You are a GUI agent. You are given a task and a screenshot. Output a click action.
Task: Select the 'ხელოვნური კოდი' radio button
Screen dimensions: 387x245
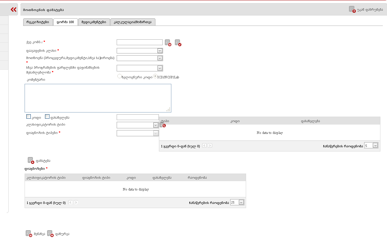pyautogui.click(x=120, y=77)
